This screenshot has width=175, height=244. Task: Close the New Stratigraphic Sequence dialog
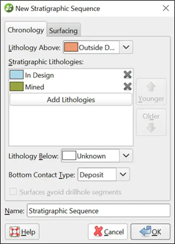tap(166, 8)
